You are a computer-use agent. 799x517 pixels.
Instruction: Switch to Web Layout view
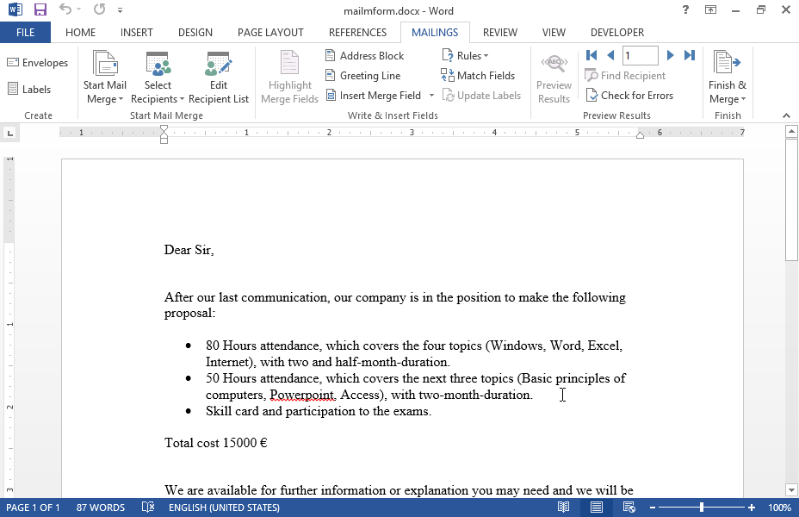click(629, 508)
